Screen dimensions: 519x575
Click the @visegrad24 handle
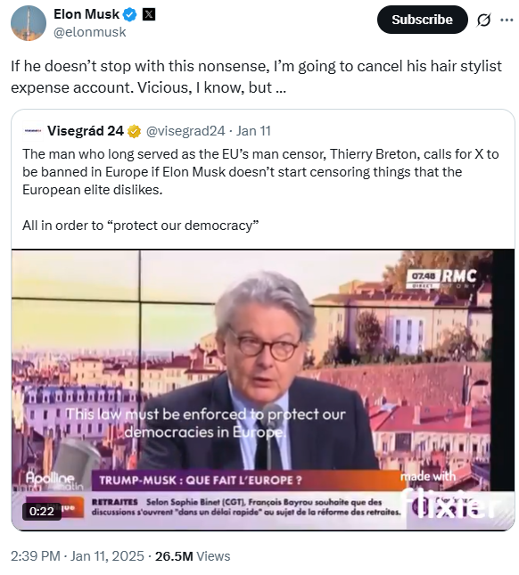[x=185, y=131]
